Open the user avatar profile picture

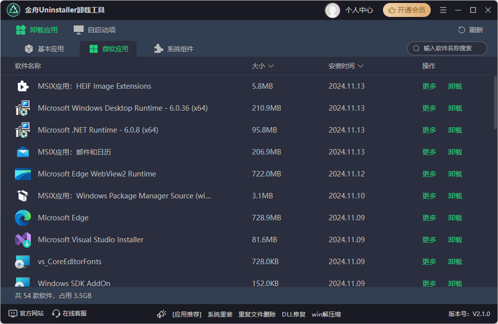click(x=333, y=10)
